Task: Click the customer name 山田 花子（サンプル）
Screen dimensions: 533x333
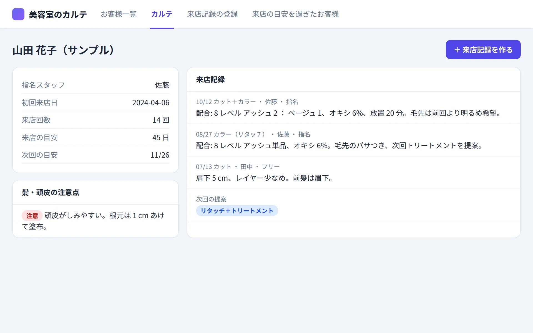Action: coord(64,50)
